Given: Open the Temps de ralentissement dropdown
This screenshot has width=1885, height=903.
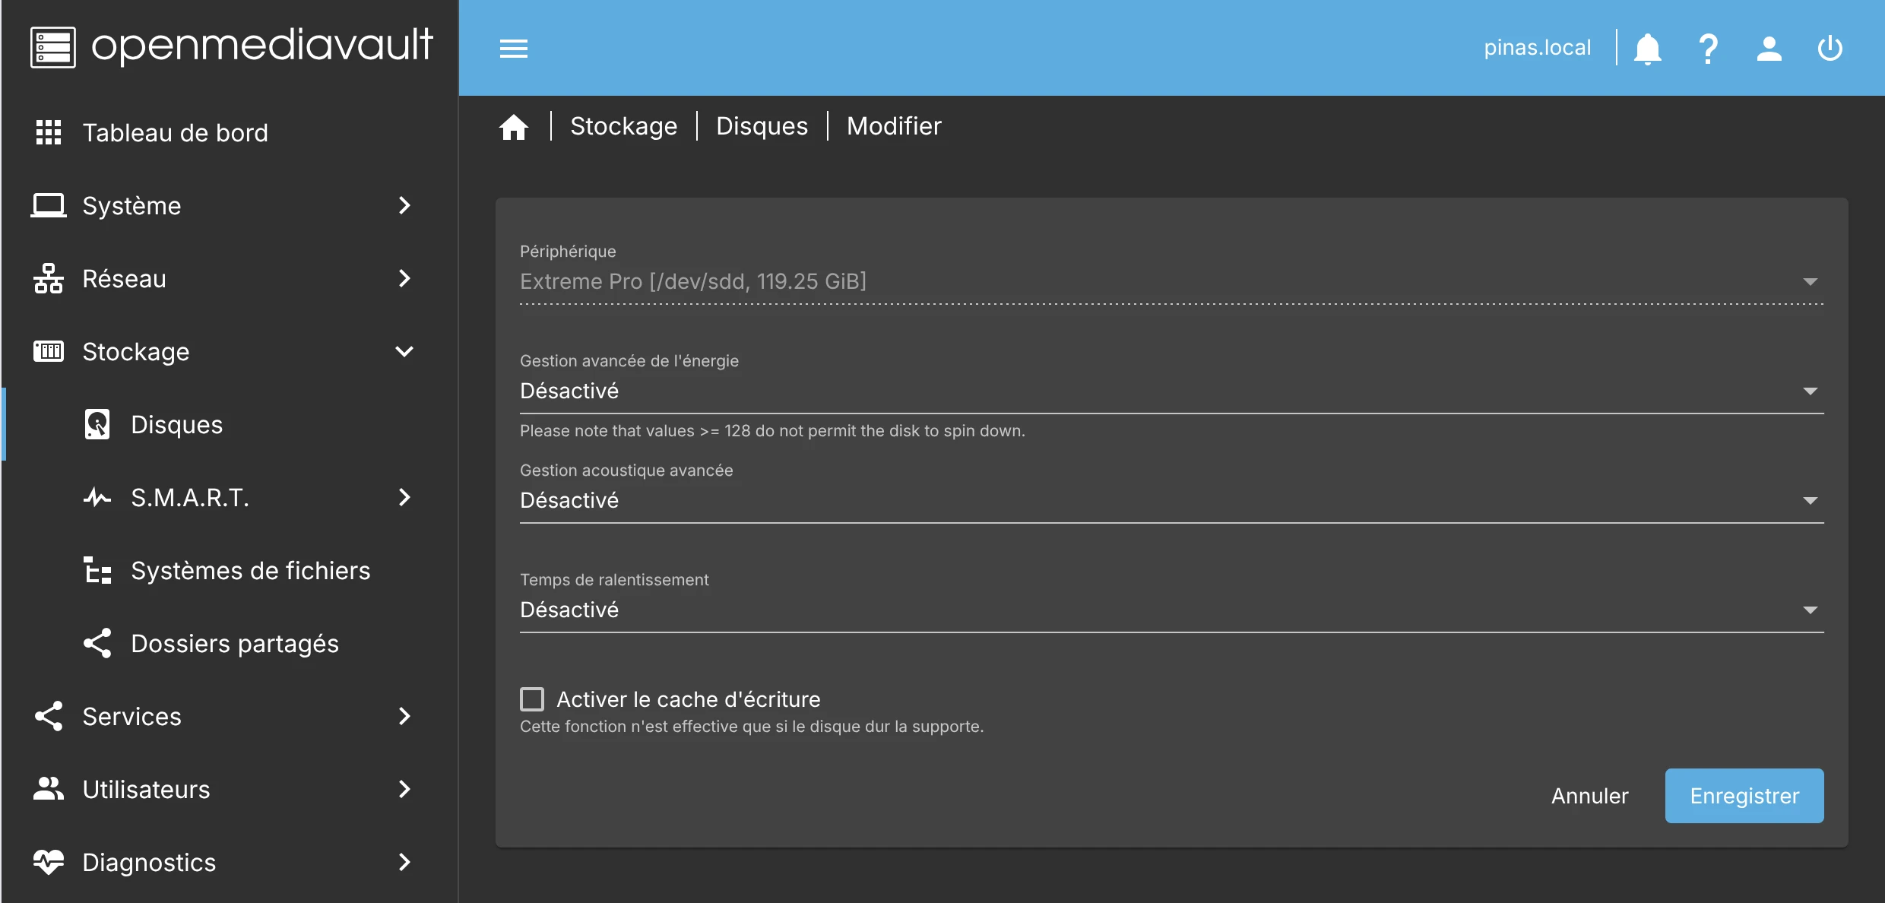Looking at the screenshot, I should 1171,610.
